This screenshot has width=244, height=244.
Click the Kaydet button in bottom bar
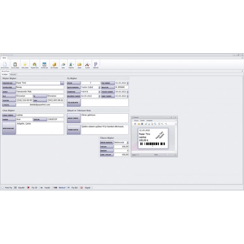(x=20, y=188)
